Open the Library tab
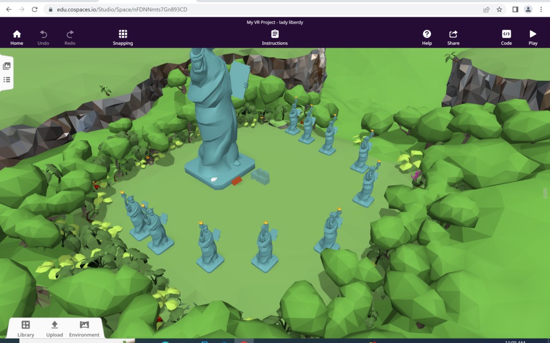Screen dimensions: 550x343 coord(25,329)
